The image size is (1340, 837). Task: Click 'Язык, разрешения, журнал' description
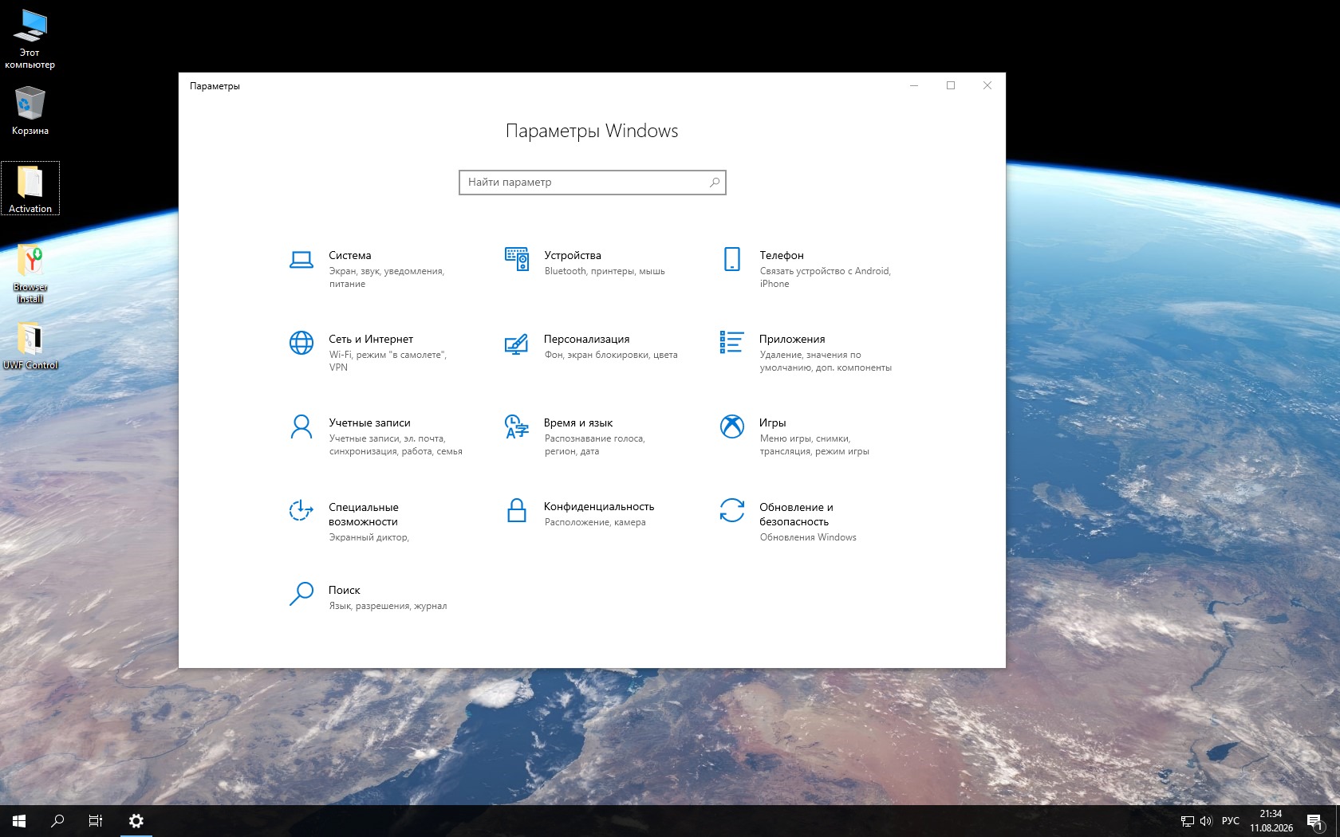point(388,607)
